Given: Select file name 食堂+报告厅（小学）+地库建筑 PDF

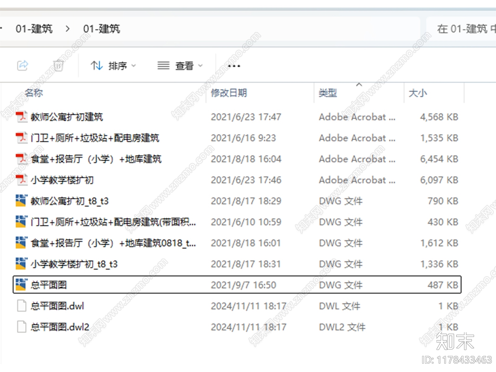Looking at the screenshot, I should click(96, 159).
